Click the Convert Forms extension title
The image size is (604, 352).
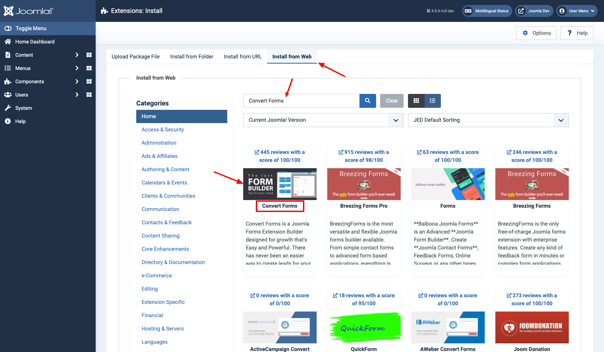pos(280,206)
